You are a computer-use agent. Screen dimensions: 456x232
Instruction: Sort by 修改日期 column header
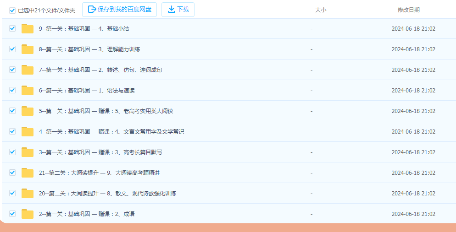408,10
